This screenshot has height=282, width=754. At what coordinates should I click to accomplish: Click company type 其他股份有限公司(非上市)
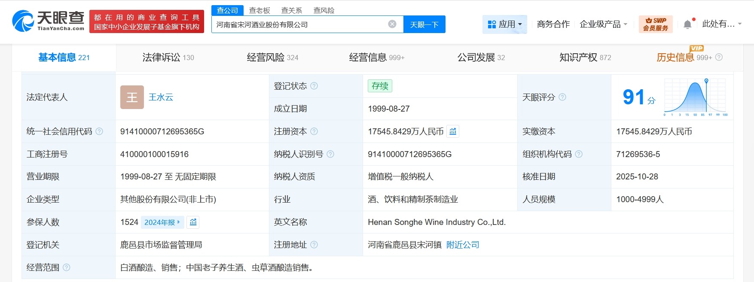click(168, 199)
